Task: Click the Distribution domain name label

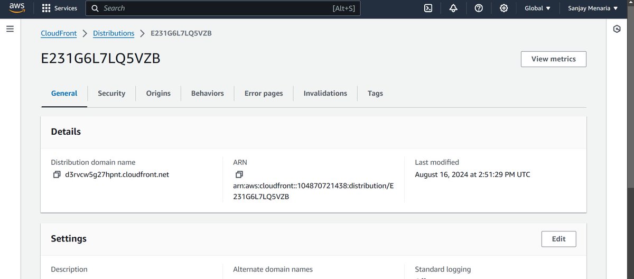Action: pos(93,162)
